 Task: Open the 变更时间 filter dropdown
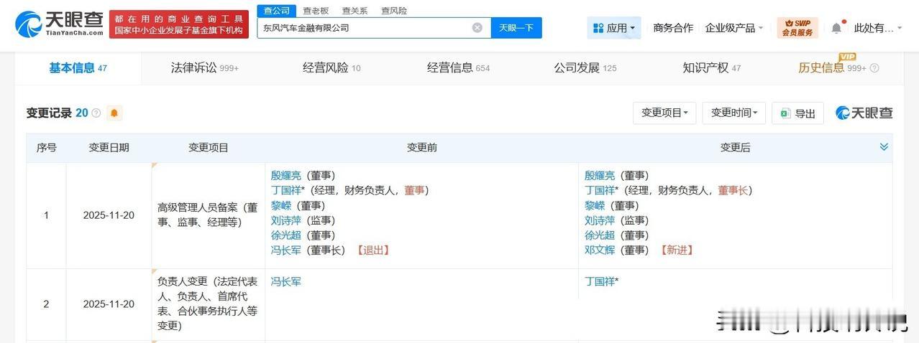(x=734, y=113)
